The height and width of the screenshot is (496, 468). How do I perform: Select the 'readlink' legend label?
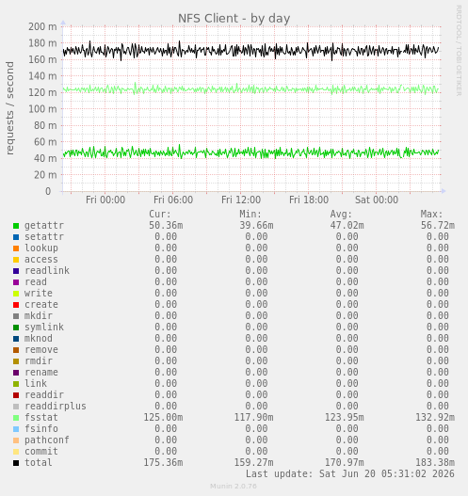point(47,270)
